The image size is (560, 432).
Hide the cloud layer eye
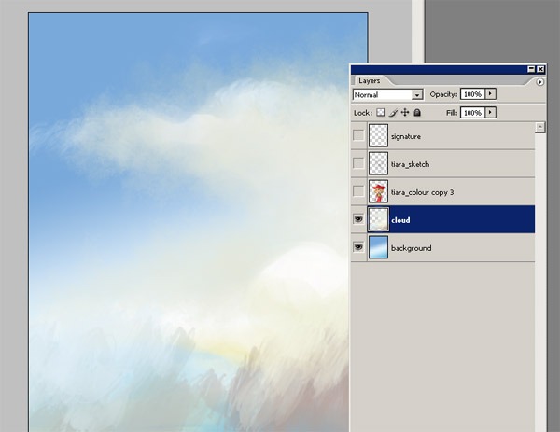click(358, 219)
